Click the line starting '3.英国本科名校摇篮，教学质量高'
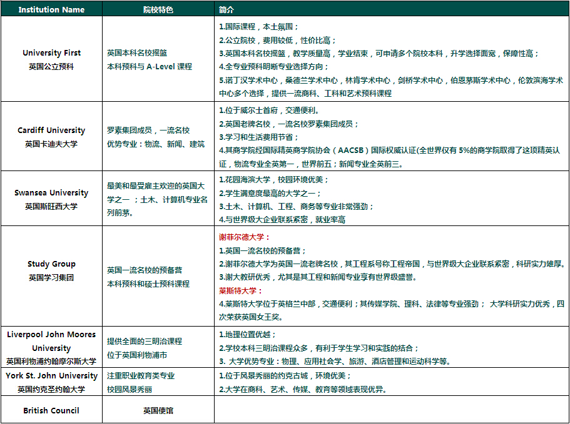Image resolution: width=570 pixels, height=424 pixels. point(379,54)
